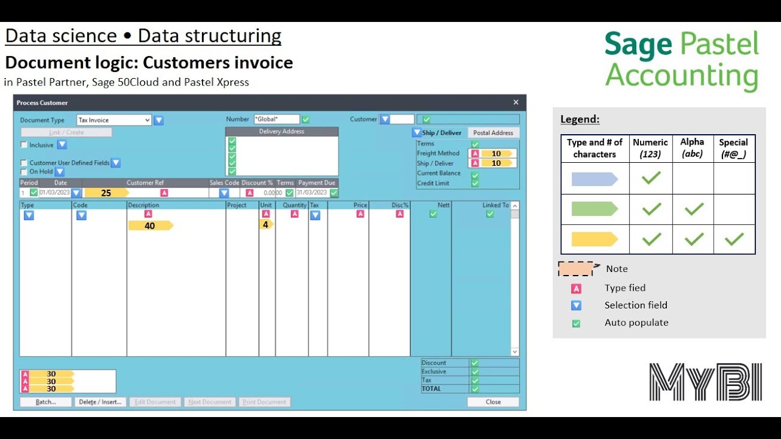Viewport: 781px width, 439px height.
Task: Click the Batch... button
Action: tap(46, 402)
